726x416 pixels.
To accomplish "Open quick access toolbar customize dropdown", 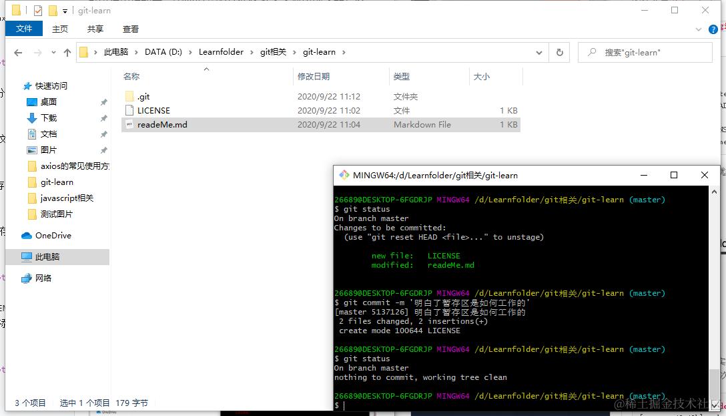I will pyautogui.click(x=65, y=11).
